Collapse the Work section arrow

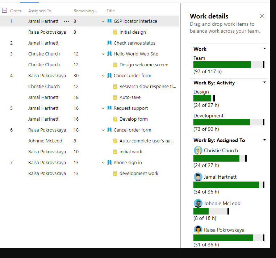(264, 49)
